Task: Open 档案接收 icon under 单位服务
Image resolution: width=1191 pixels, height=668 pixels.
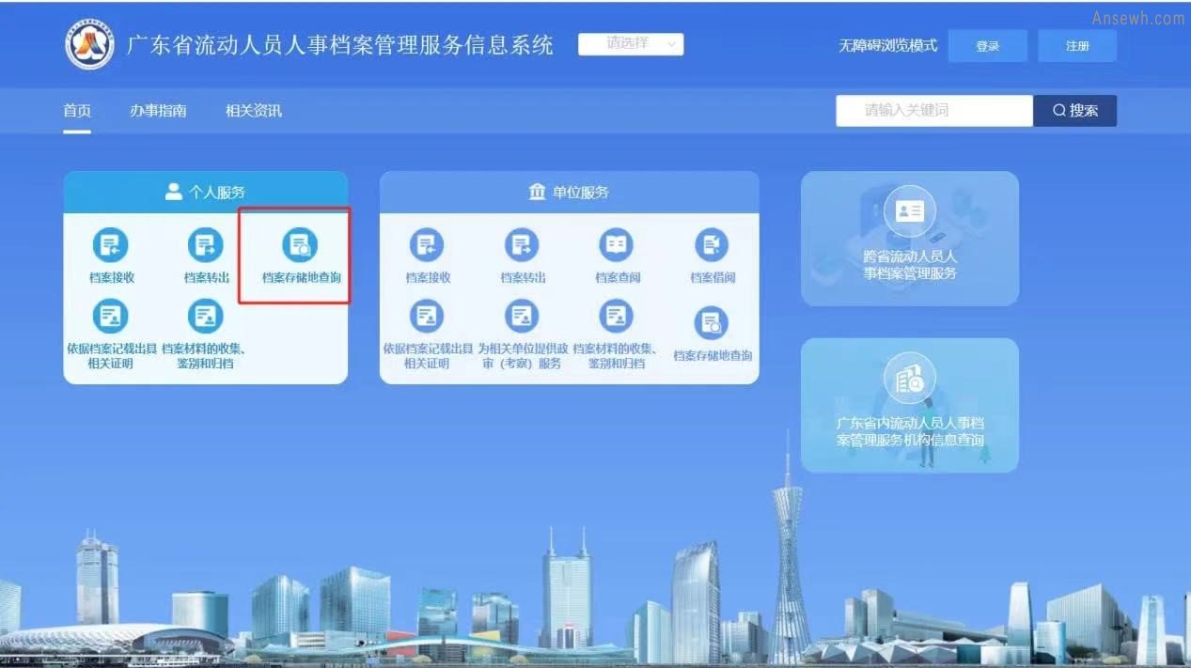Action: pos(427,246)
